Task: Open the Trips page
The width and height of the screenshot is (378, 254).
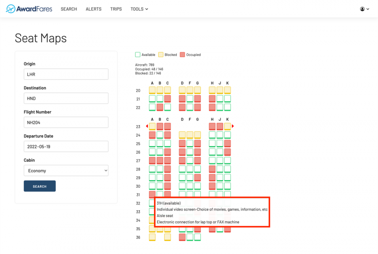Action: click(116, 9)
